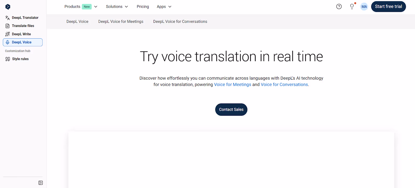This screenshot has width=415, height=188.
Task: Open the Solutions menu
Action: point(114,7)
